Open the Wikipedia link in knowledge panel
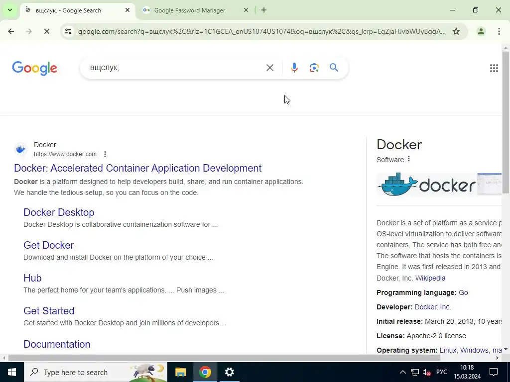This screenshot has height=382, width=510. click(x=430, y=278)
